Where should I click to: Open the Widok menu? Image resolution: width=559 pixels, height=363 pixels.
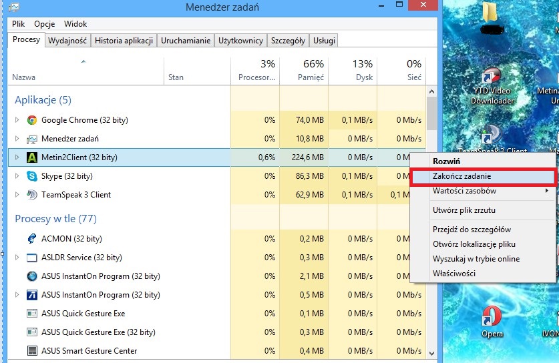(x=75, y=24)
